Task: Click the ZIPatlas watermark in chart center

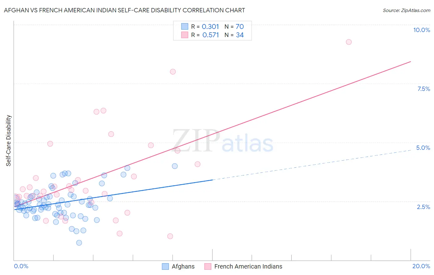Action: pos(223,141)
